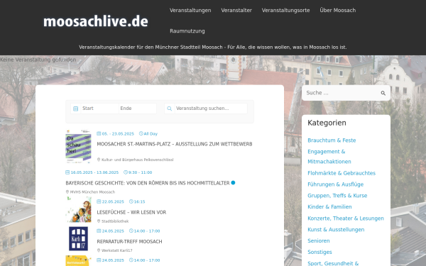Viewport: 426px width, 266px height.
Task: Click clock icon in Reparatur-Treff Moosach row
Action: [x=131, y=231]
